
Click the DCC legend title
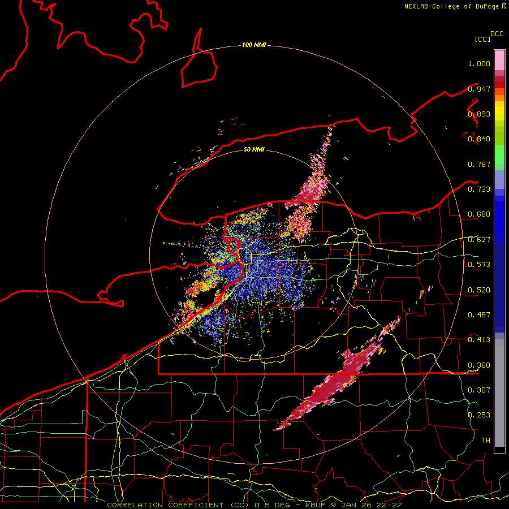coord(497,34)
